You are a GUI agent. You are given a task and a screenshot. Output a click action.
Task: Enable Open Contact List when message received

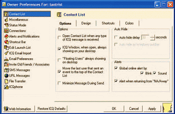pos(60,38)
